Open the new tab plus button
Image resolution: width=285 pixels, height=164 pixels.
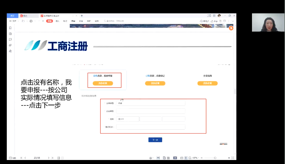(82, 16)
